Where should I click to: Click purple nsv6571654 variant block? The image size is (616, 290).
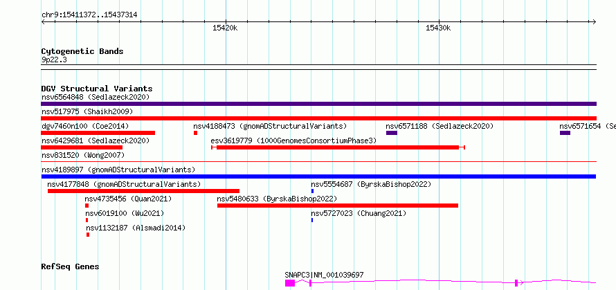(565, 133)
